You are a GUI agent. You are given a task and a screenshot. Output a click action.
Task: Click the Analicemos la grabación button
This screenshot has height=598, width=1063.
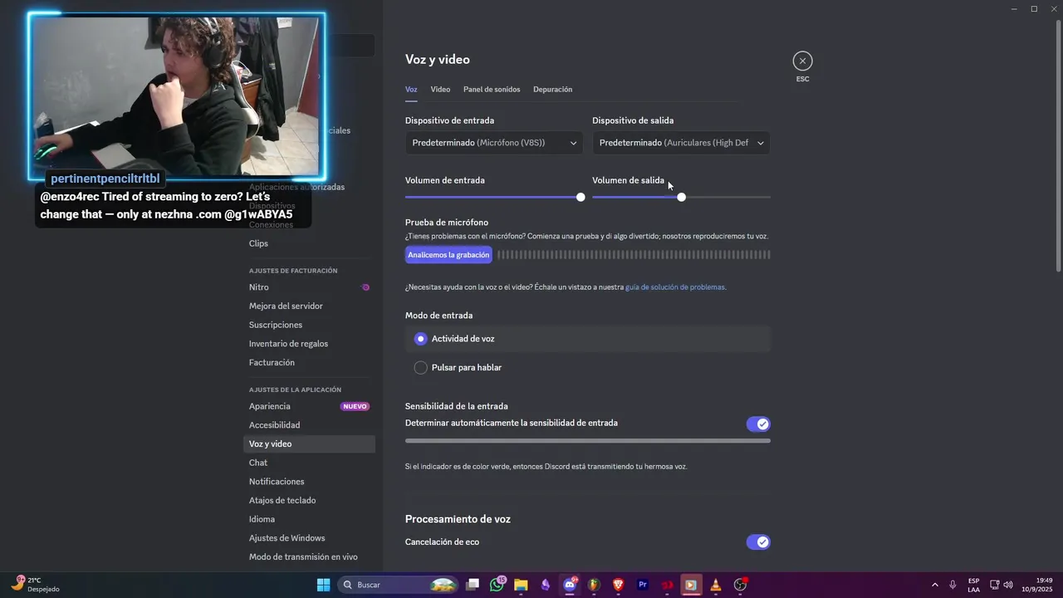[x=448, y=255]
